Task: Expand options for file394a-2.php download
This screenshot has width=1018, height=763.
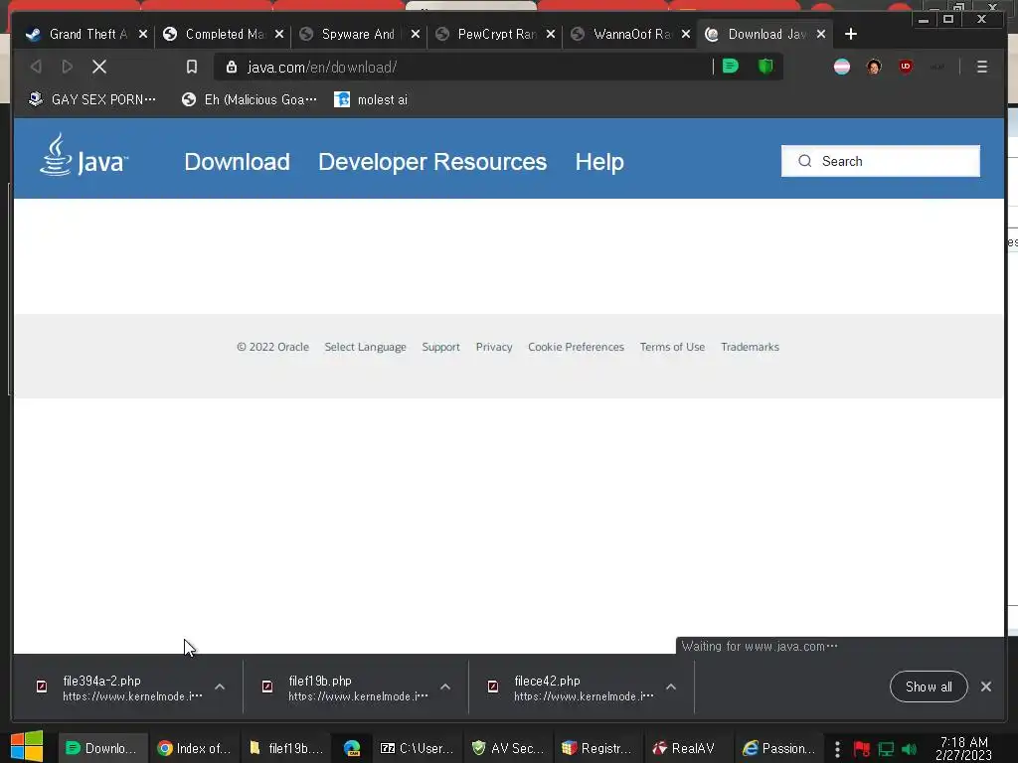Action: pos(220,687)
